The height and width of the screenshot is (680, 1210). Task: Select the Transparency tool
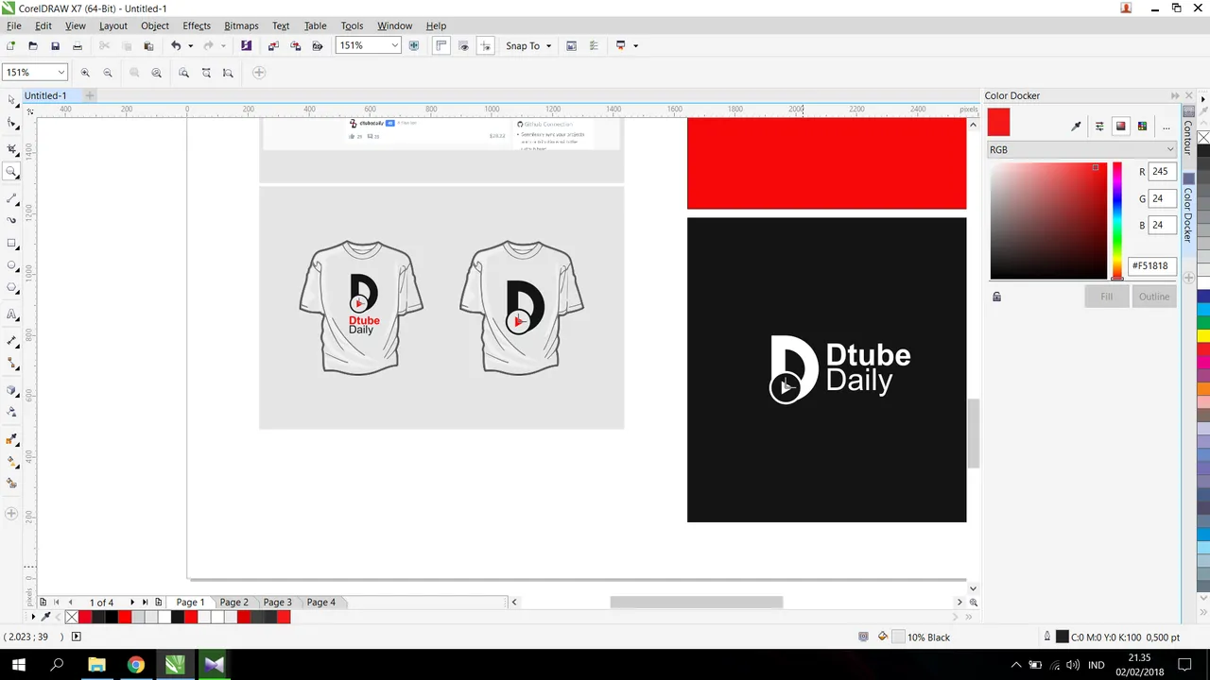point(11,413)
